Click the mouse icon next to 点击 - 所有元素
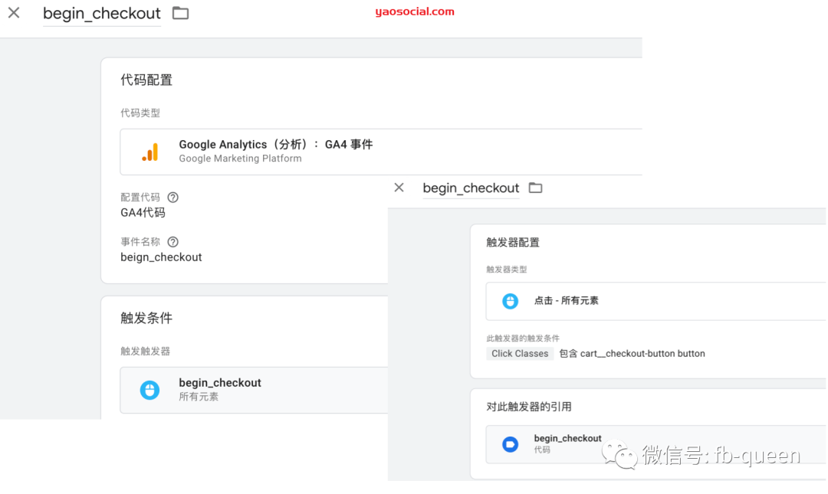 pos(510,300)
